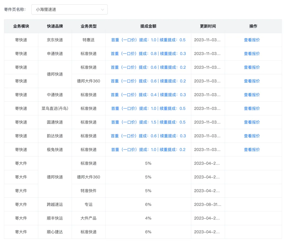The height and width of the screenshot is (242, 286).
Task: Select the 跨越速运 brand cell
Action: tap(55, 204)
